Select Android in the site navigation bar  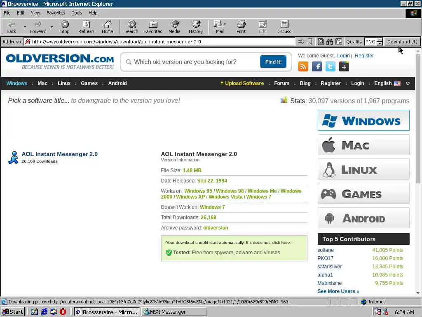click(x=117, y=83)
